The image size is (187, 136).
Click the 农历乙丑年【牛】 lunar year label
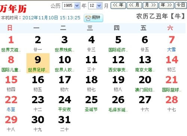pyautogui.click(x=160, y=16)
